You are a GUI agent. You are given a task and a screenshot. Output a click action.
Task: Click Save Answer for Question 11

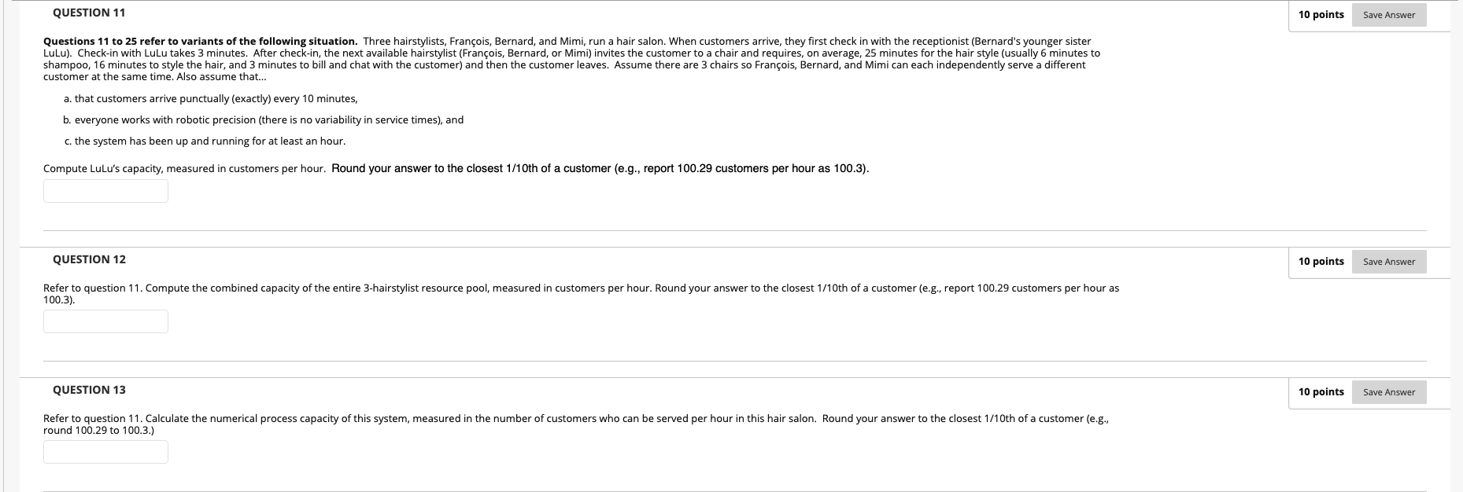pyautogui.click(x=1387, y=14)
